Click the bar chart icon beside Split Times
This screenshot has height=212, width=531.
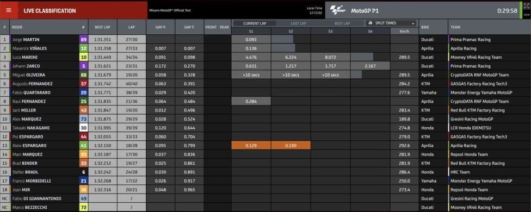pyautogui.click(x=371, y=23)
